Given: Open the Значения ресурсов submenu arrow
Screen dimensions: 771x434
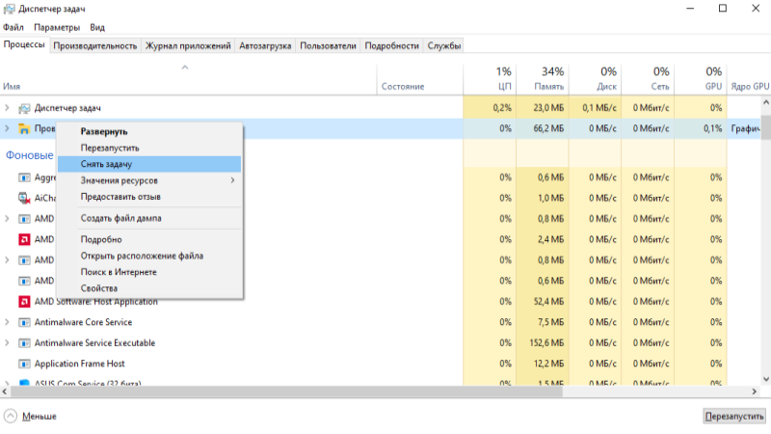Looking at the screenshot, I should coord(232,180).
